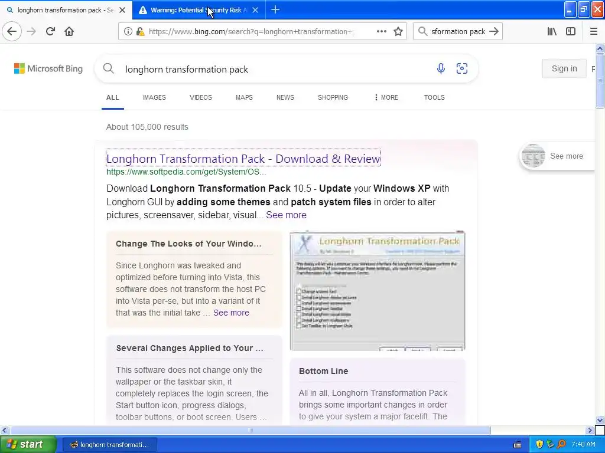Switch to SHOPPING results
The height and width of the screenshot is (453, 605).
333,97
